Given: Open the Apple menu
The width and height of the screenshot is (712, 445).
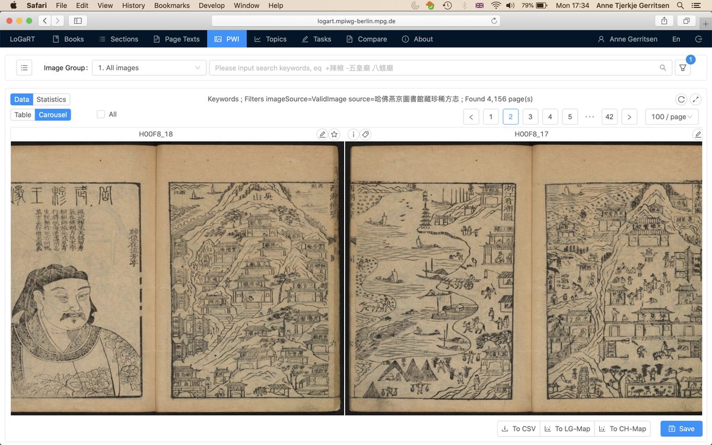Looking at the screenshot, I should 13,5.
